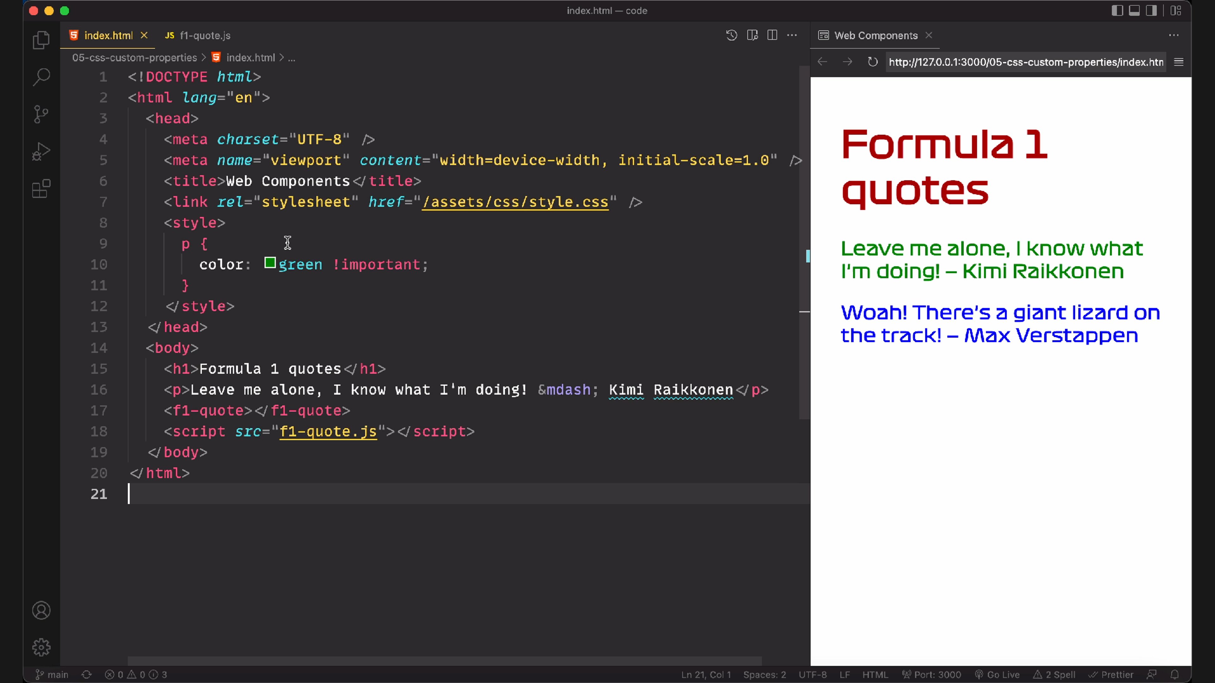Open Run and Debug view icon
The width and height of the screenshot is (1215, 683).
[41, 151]
